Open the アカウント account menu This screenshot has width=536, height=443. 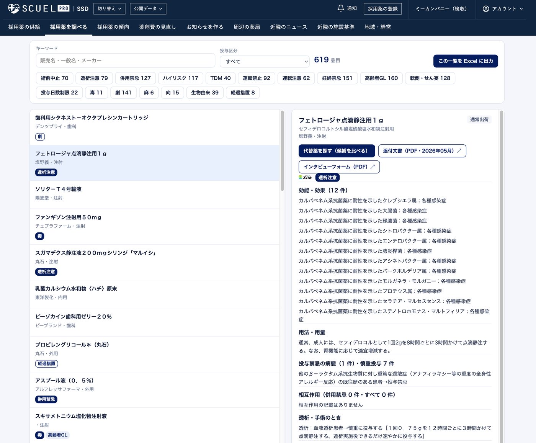tap(503, 8)
